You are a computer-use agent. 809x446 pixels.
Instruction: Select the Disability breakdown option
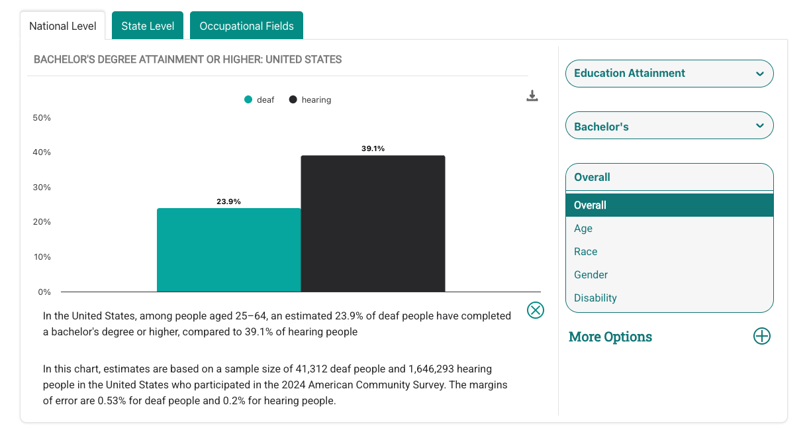[x=596, y=298]
